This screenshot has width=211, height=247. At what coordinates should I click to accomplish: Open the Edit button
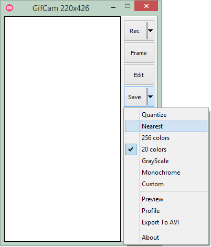[139, 75]
